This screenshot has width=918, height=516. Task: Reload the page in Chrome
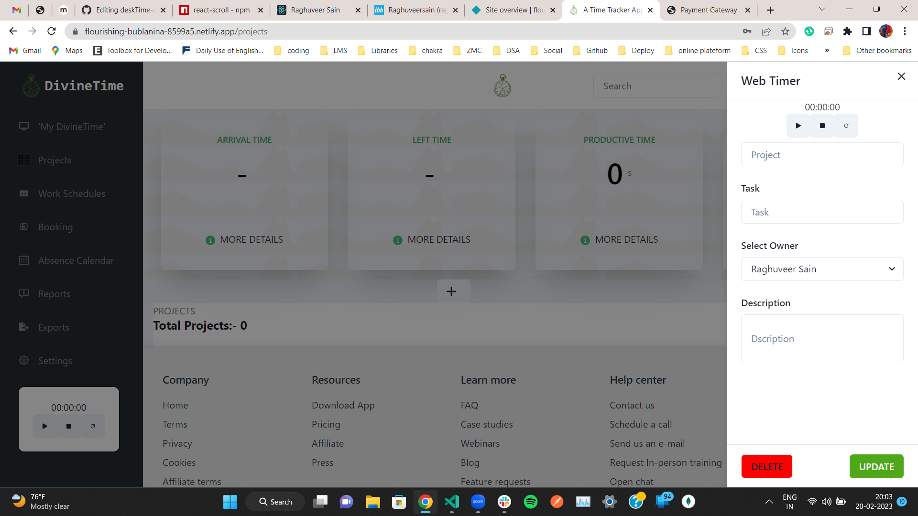tap(52, 32)
